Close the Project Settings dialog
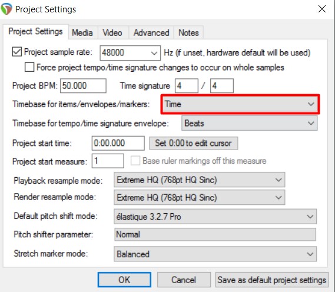Viewport: 335px width, 292px height. click(x=322, y=9)
